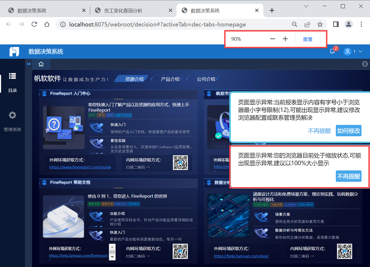The height and width of the screenshot is (267, 370).
Task: Click the data dashboard preview thumbnail
Action: pos(228,216)
